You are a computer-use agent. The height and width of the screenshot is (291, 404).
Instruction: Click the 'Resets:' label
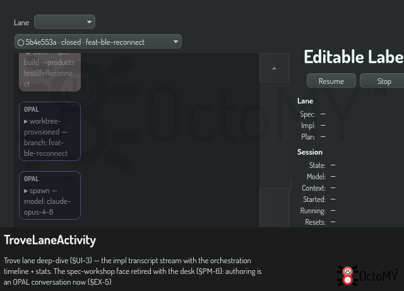315,222
